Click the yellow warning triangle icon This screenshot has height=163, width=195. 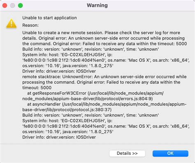pyautogui.click(x=12, y=24)
